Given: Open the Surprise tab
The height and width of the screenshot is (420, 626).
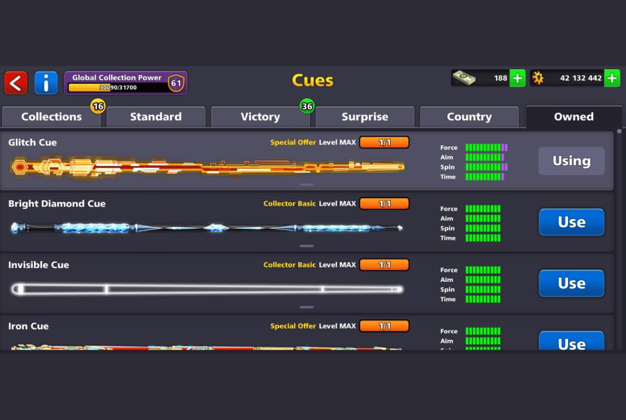Looking at the screenshot, I should coord(365,117).
